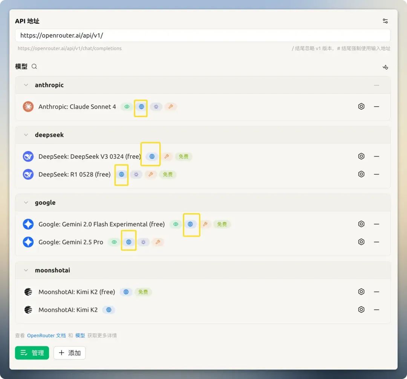The image size is (407, 379).
Task: Click the vision eye tag on Claude Sonnet 4
Action: coord(127,106)
